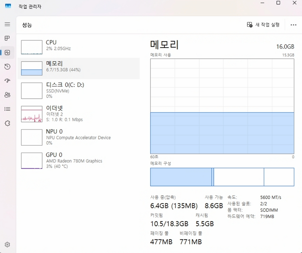Click the Task Manager app icon
Viewport: 302px width, 253px height.
pos(7,6)
